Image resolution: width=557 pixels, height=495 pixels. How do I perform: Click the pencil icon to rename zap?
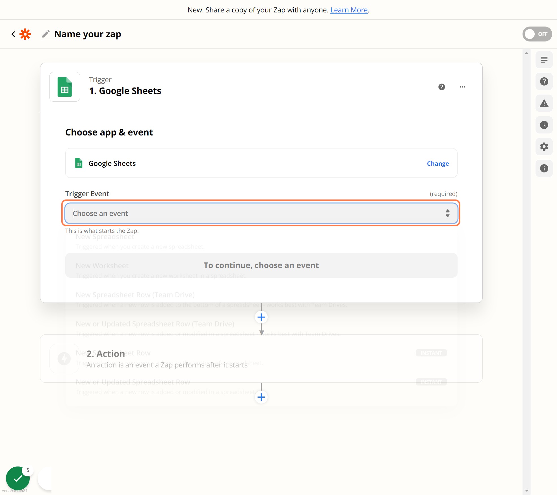tap(46, 34)
